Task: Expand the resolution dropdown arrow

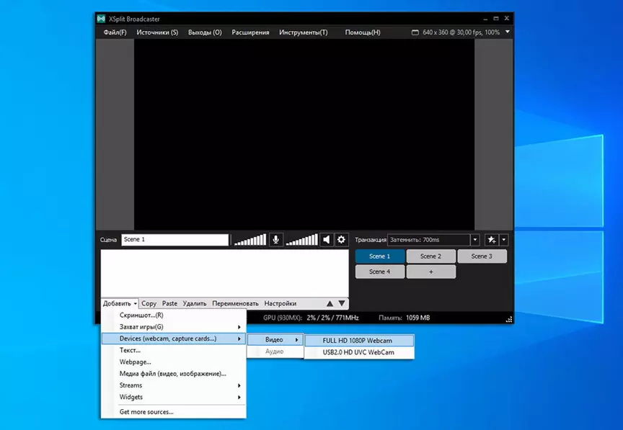Action: pyautogui.click(x=508, y=32)
